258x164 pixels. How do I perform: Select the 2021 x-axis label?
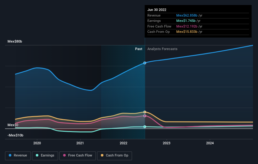click(x=80, y=143)
